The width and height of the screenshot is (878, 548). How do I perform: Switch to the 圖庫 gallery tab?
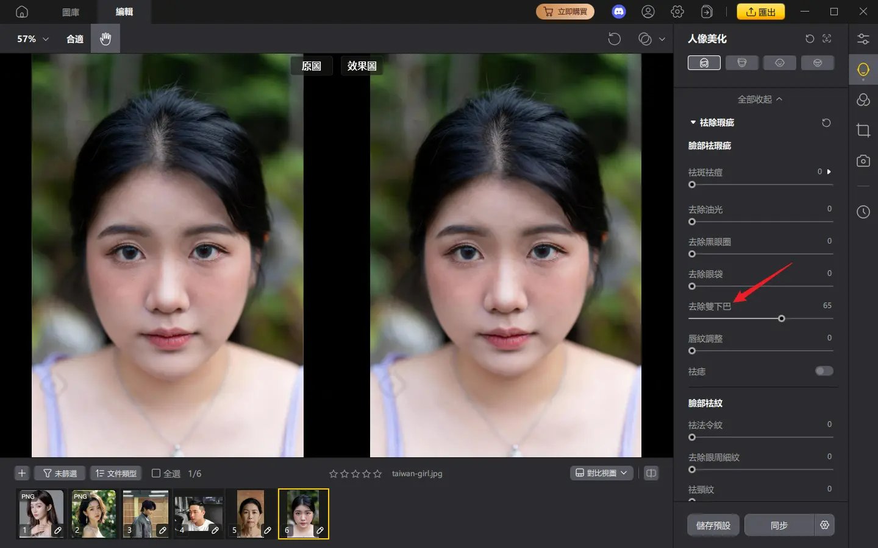(x=70, y=11)
